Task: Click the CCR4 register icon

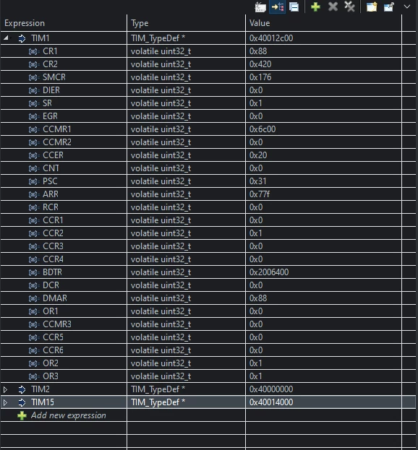Action: click(x=34, y=259)
